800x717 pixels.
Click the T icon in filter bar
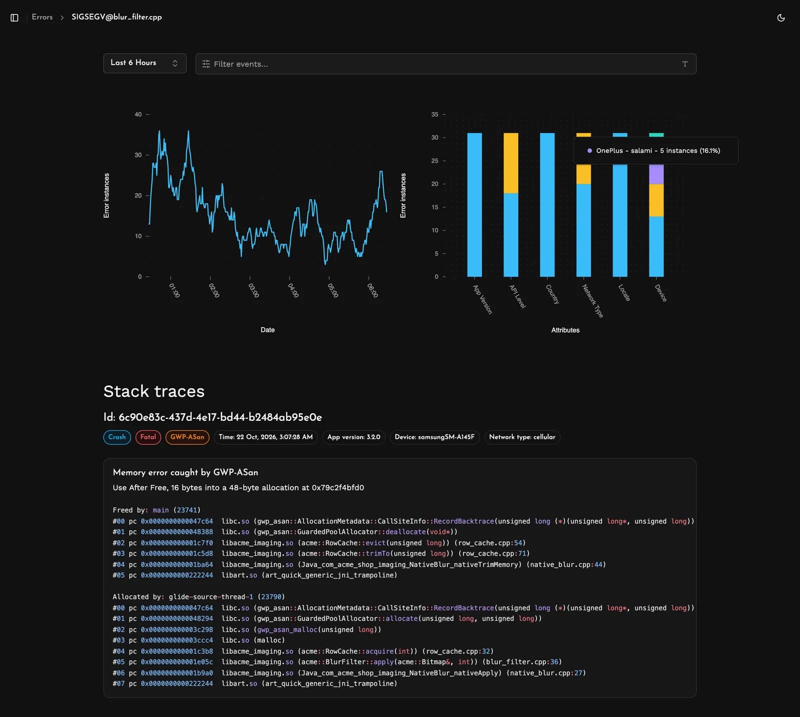point(685,64)
